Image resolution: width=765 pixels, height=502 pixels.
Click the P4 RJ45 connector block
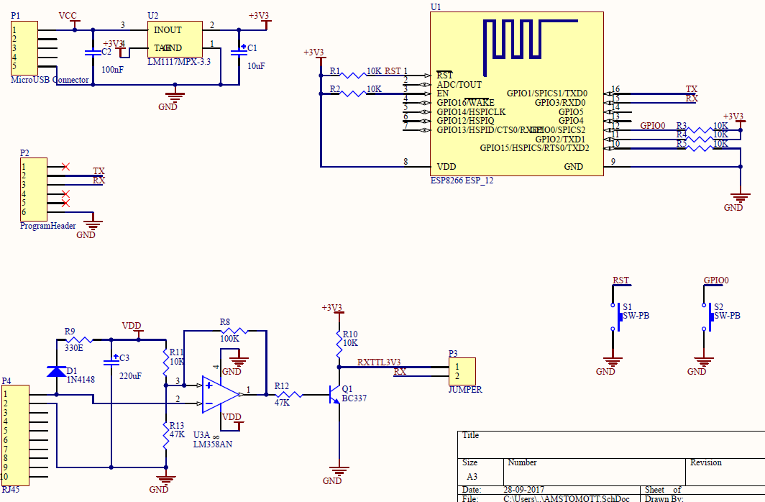coord(15,435)
